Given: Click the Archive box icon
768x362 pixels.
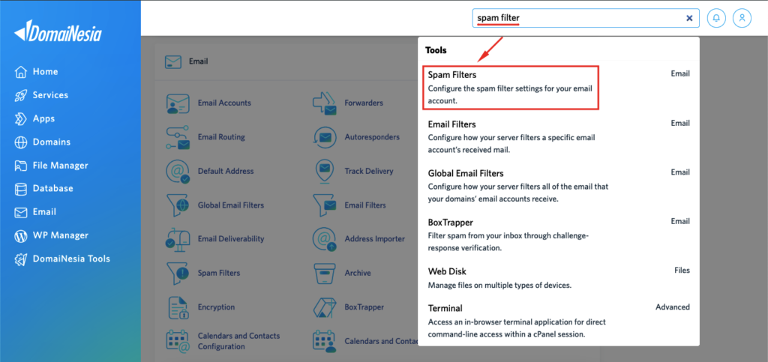Looking at the screenshot, I should [325, 273].
